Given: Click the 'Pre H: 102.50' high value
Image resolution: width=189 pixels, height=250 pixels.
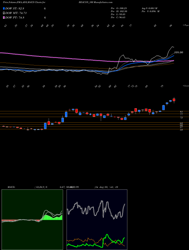Looking at the screenshot, I should pyautogui.click(x=119, y=11).
